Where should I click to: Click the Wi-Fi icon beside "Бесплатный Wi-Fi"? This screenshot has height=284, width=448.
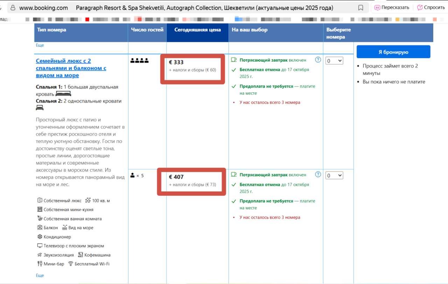pos(71,264)
